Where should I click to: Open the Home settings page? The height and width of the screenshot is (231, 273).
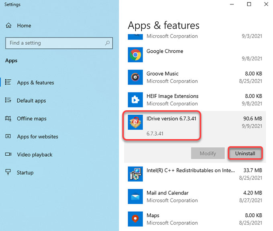pyautogui.click(x=24, y=26)
